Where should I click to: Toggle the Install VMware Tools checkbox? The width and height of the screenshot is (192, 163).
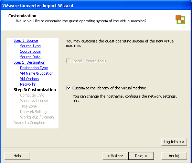[68, 61]
